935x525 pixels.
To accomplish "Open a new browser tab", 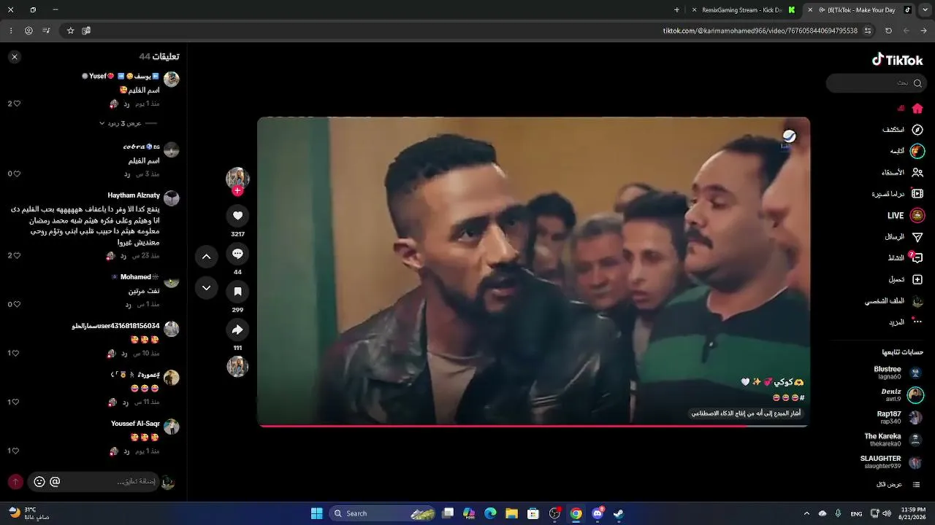I will (x=676, y=10).
